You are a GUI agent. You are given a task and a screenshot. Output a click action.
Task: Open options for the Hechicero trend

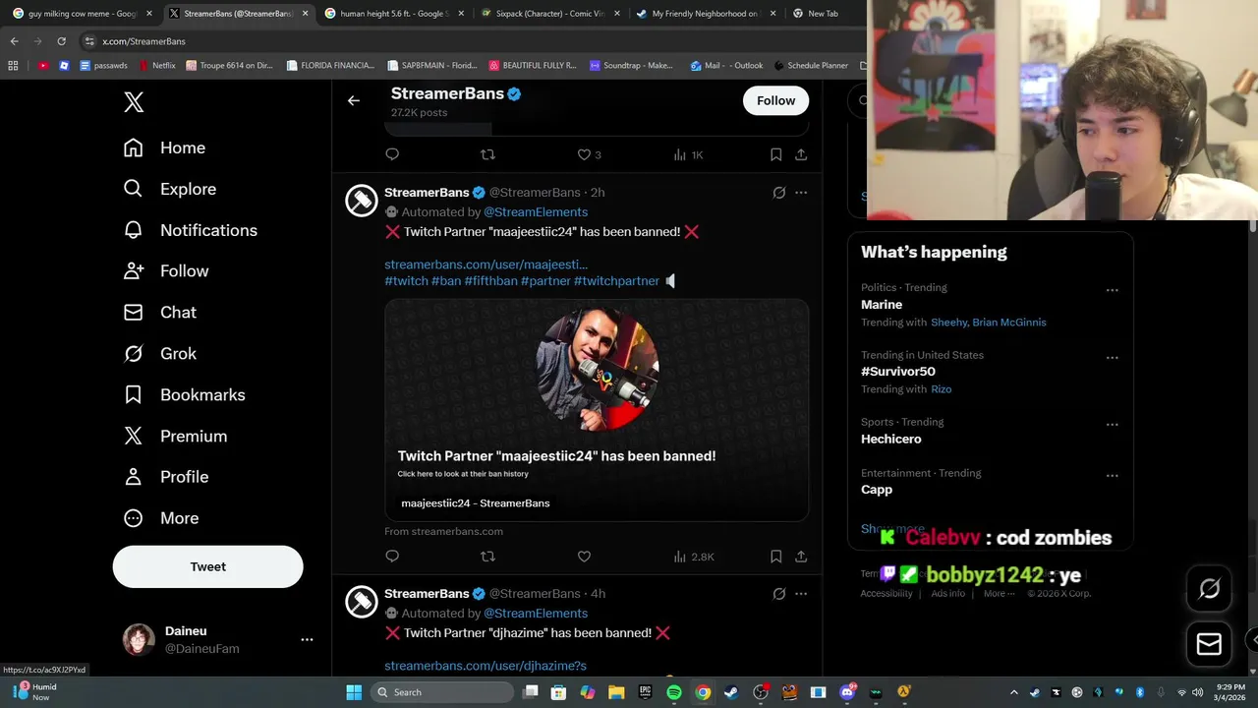(1112, 425)
